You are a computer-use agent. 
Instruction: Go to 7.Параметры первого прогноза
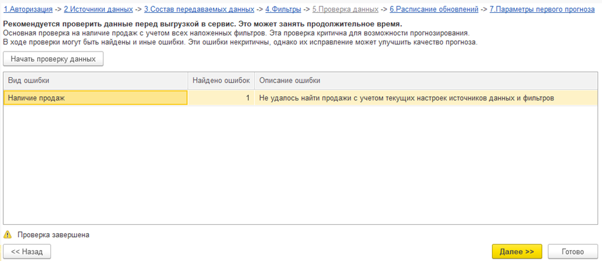tap(543, 10)
